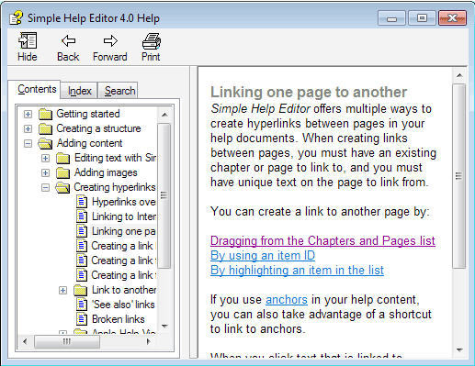The width and height of the screenshot is (475, 366).
Task: Click the tree horizontal scroll right arrow
Action: point(149,341)
